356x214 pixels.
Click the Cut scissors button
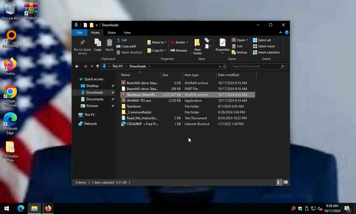122,40
